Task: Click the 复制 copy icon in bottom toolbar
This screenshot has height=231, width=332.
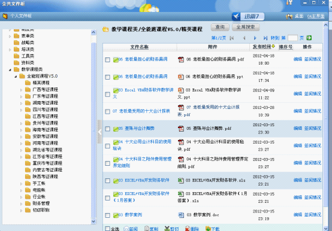Action: coord(147,229)
